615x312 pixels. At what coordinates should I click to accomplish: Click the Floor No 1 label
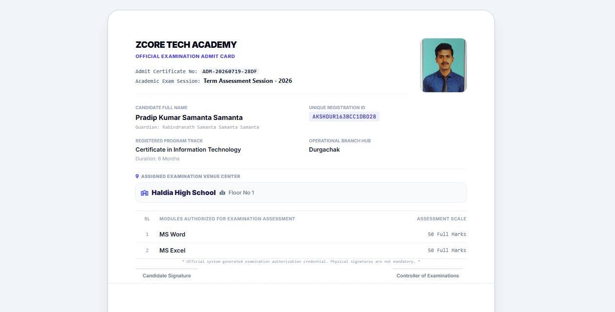click(x=241, y=193)
